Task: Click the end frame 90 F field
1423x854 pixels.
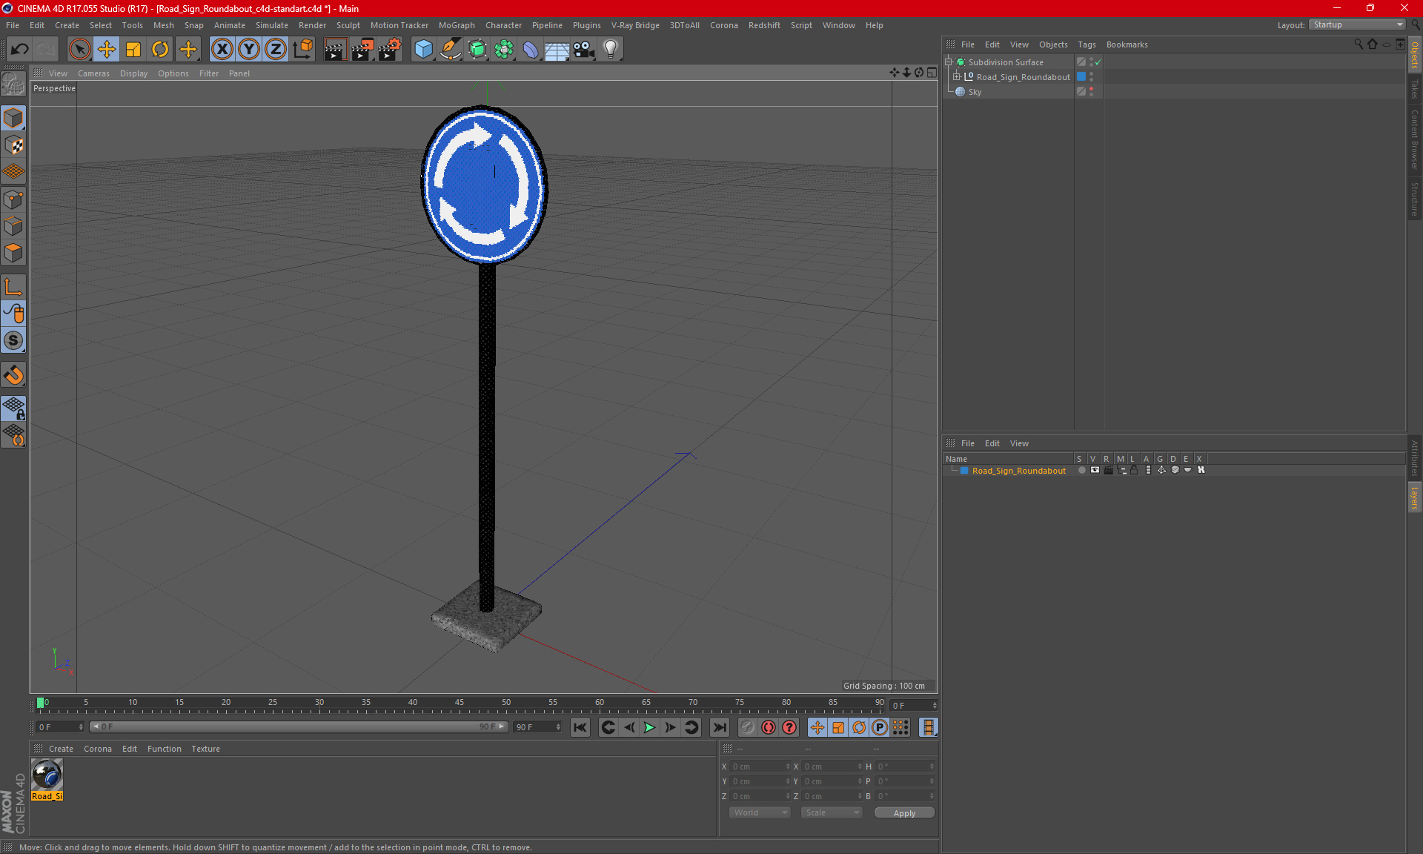Action: 537,727
